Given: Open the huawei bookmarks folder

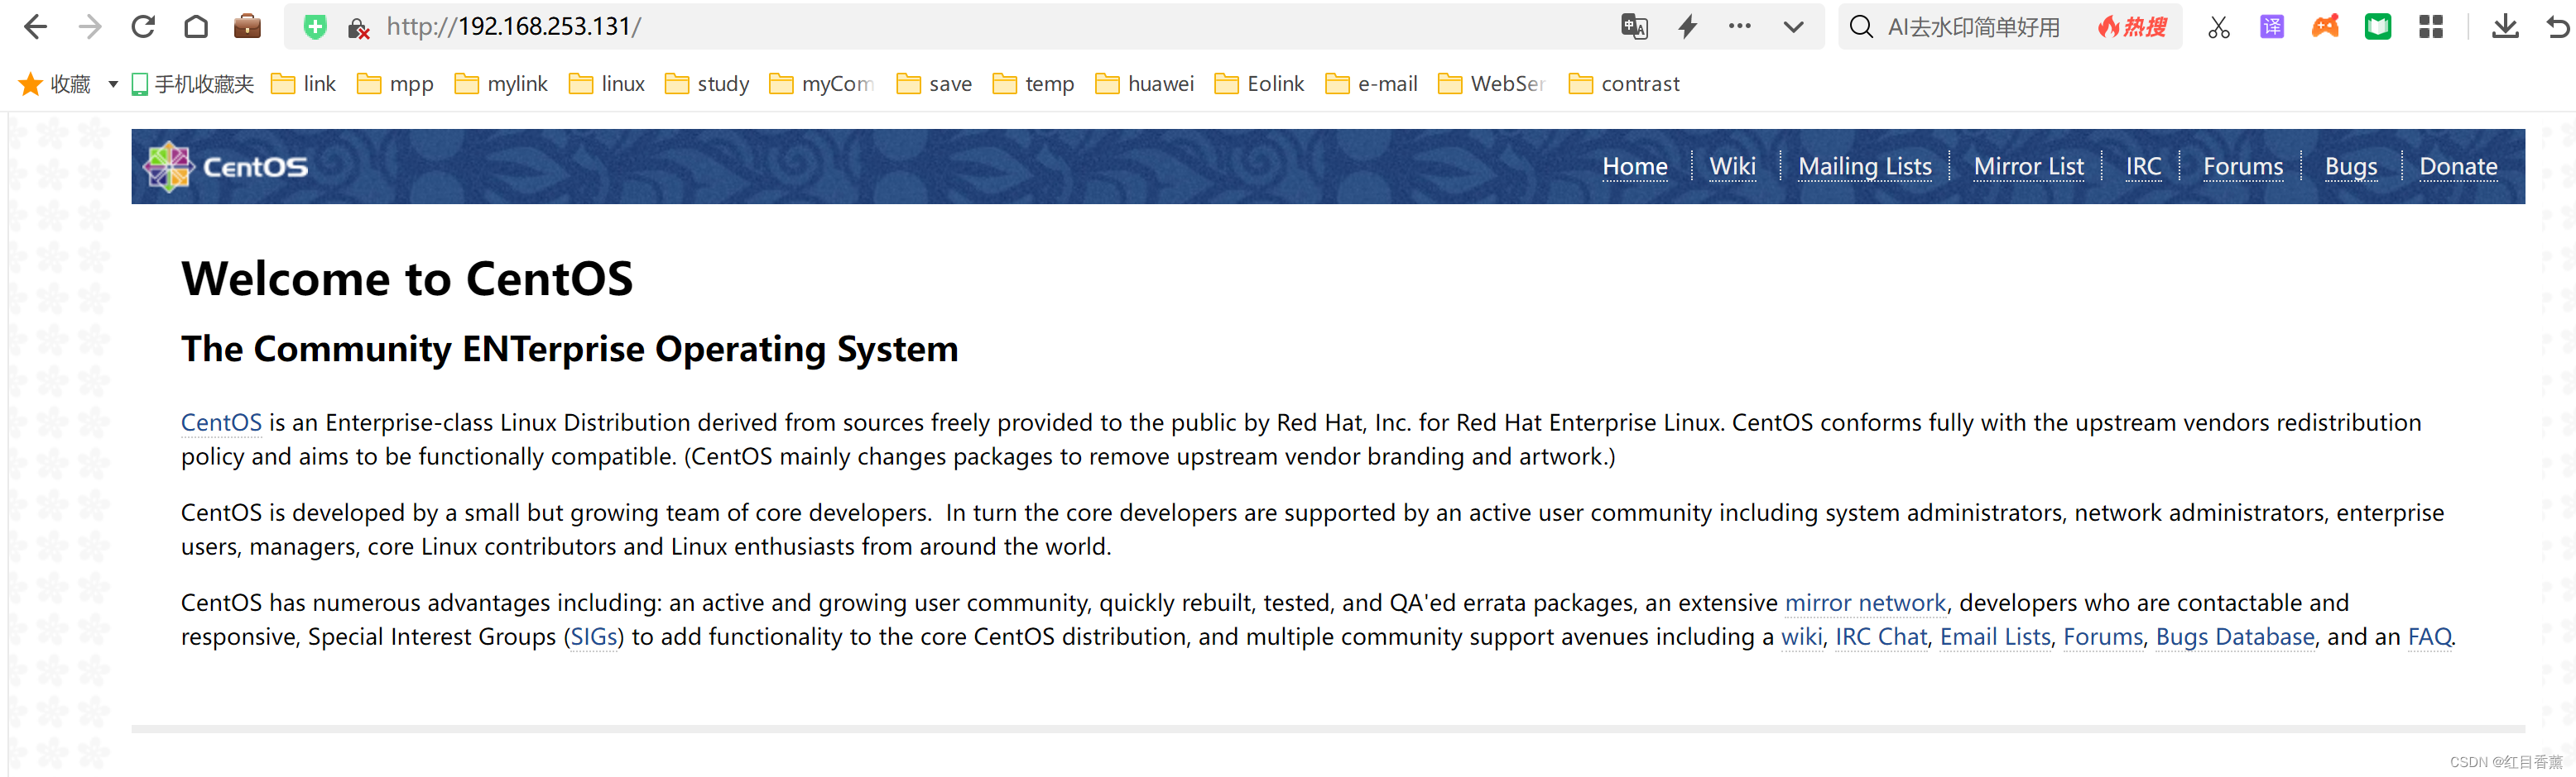Looking at the screenshot, I should pos(1145,83).
